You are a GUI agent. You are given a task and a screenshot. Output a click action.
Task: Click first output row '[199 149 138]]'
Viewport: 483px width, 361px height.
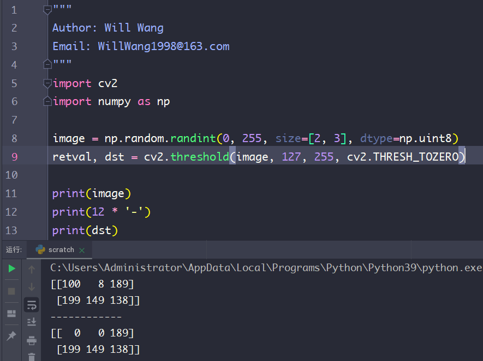point(98,300)
